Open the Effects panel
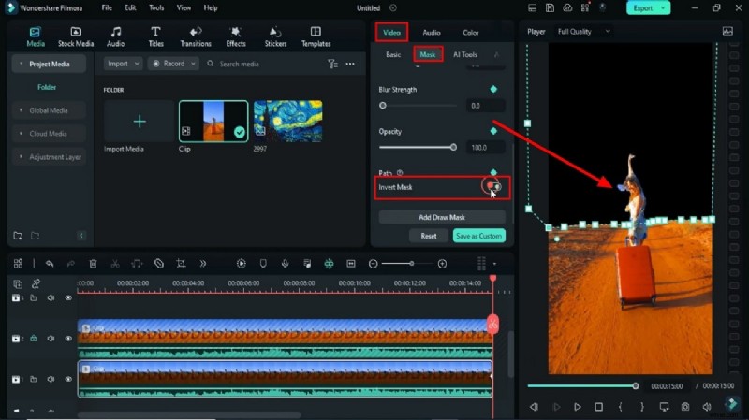The image size is (749, 420). [x=236, y=36]
